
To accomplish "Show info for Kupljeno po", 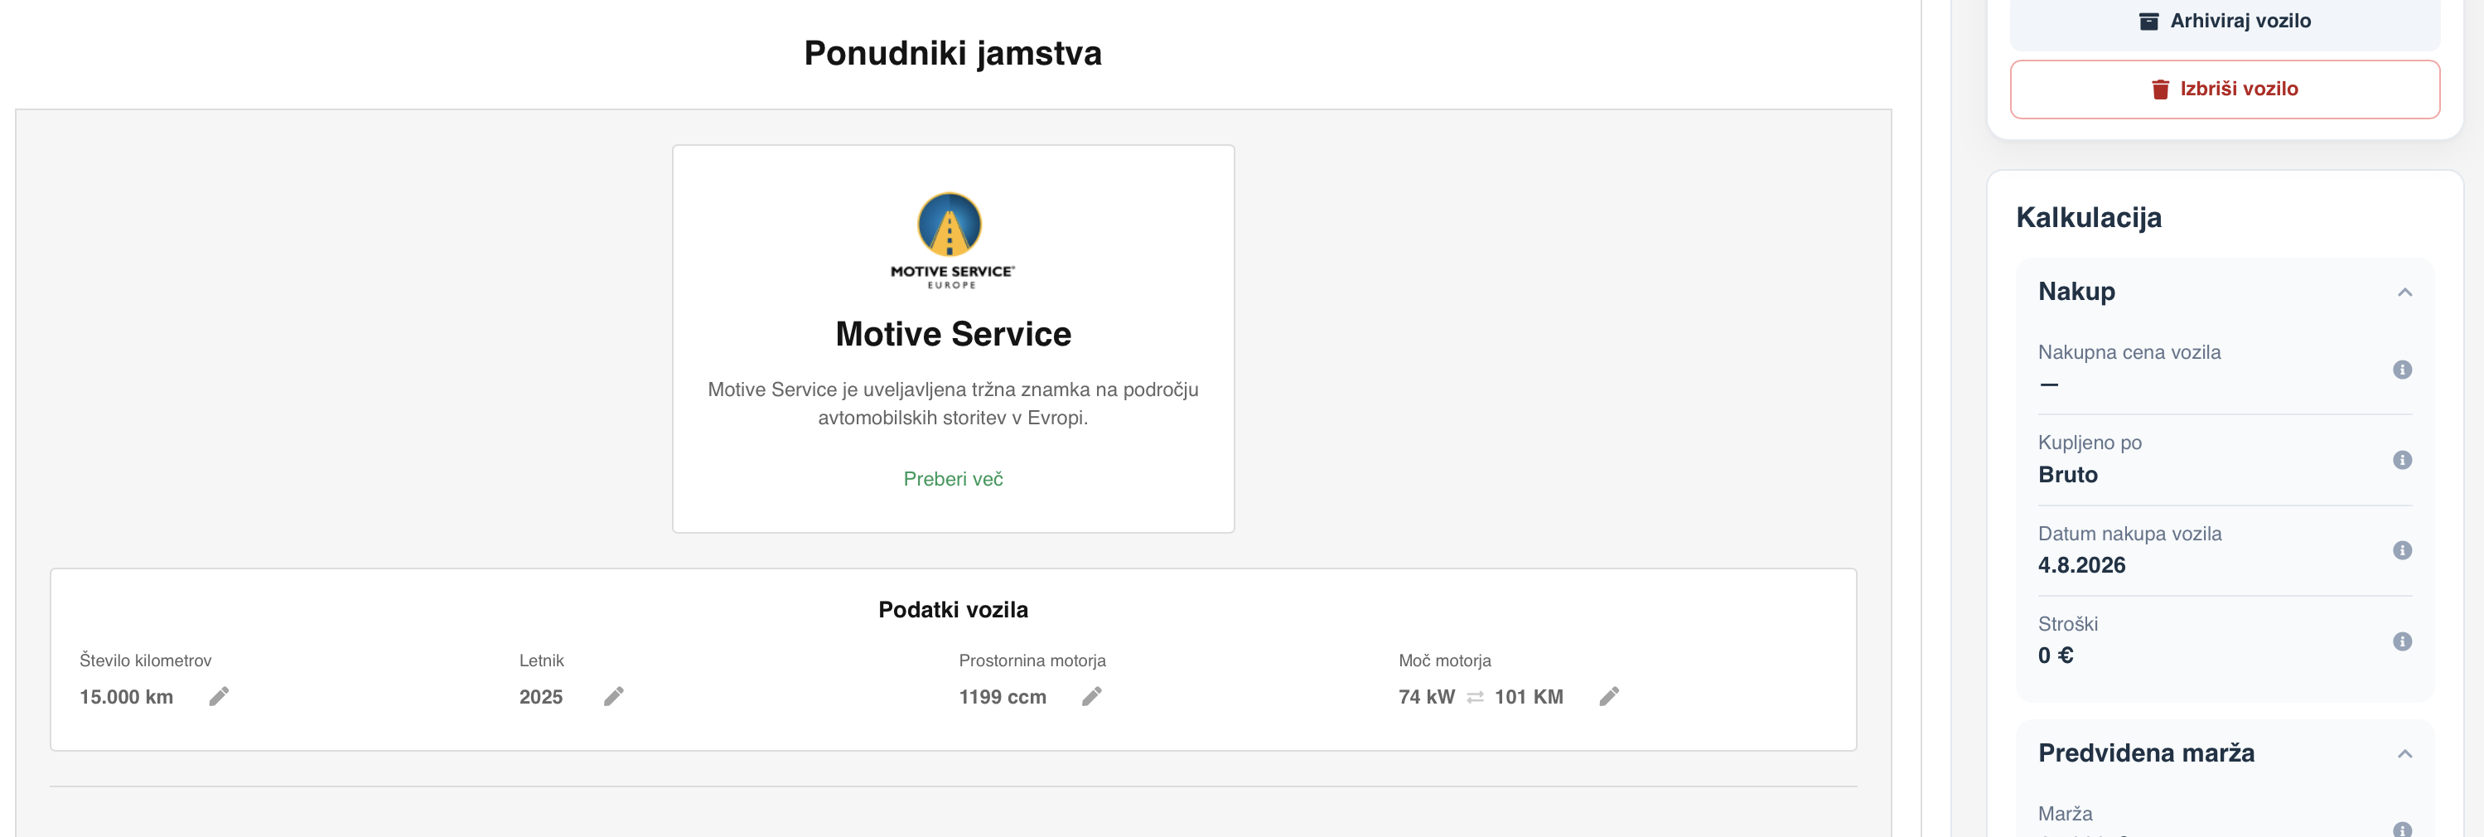I will point(2402,460).
